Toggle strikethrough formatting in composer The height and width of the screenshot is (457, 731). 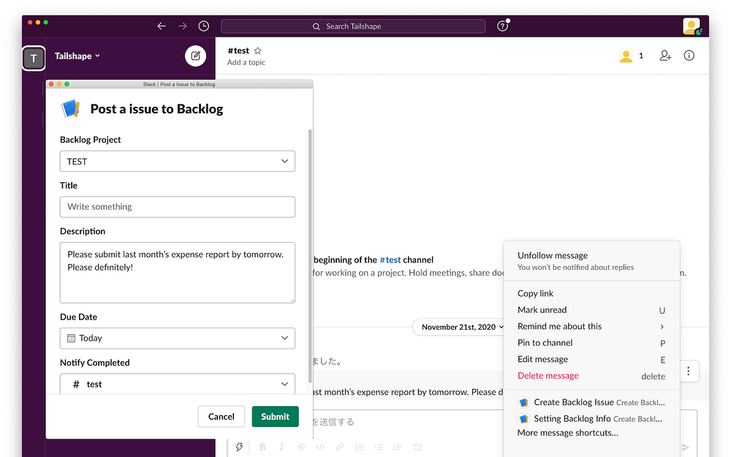(301, 447)
